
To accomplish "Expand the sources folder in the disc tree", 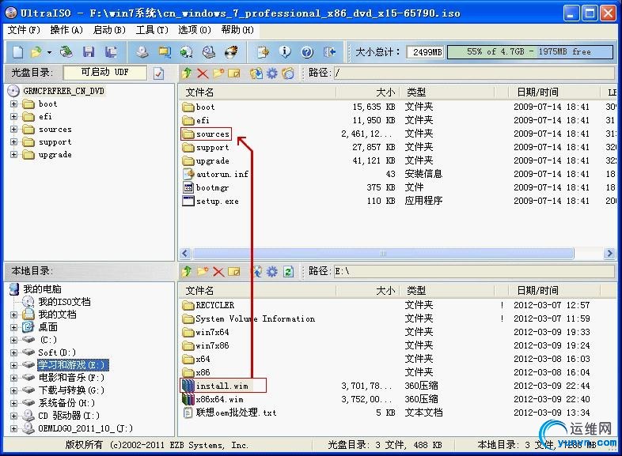I will point(14,129).
